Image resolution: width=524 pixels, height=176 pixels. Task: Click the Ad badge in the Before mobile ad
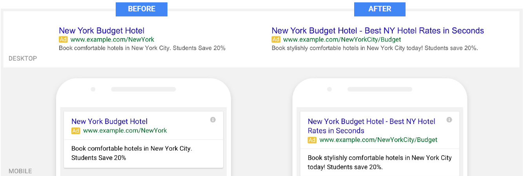click(x=76, y=131)
